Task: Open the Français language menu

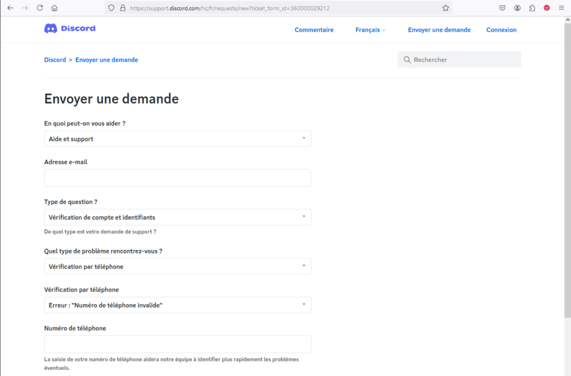Action: tap(370, 30)
